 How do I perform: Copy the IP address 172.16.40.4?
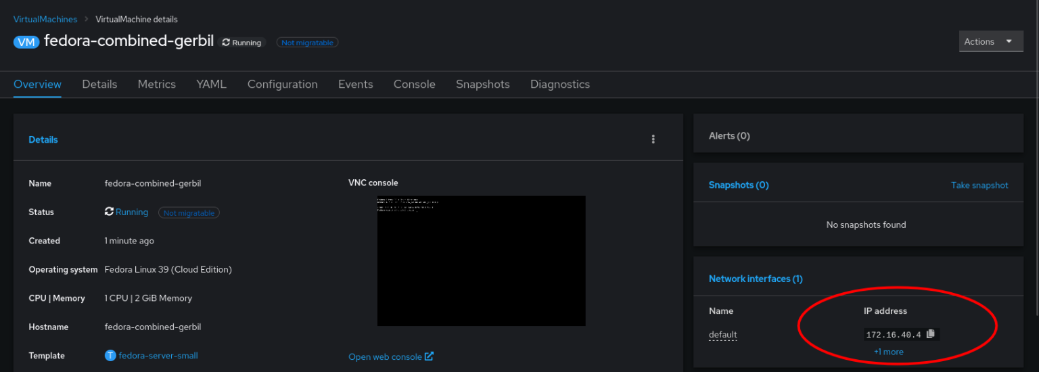[x=931, y=334]
